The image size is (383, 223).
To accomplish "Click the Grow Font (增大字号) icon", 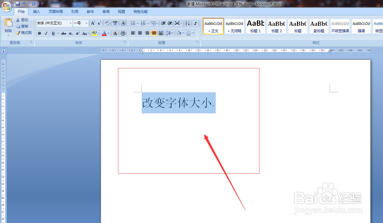I will [92, 23].
